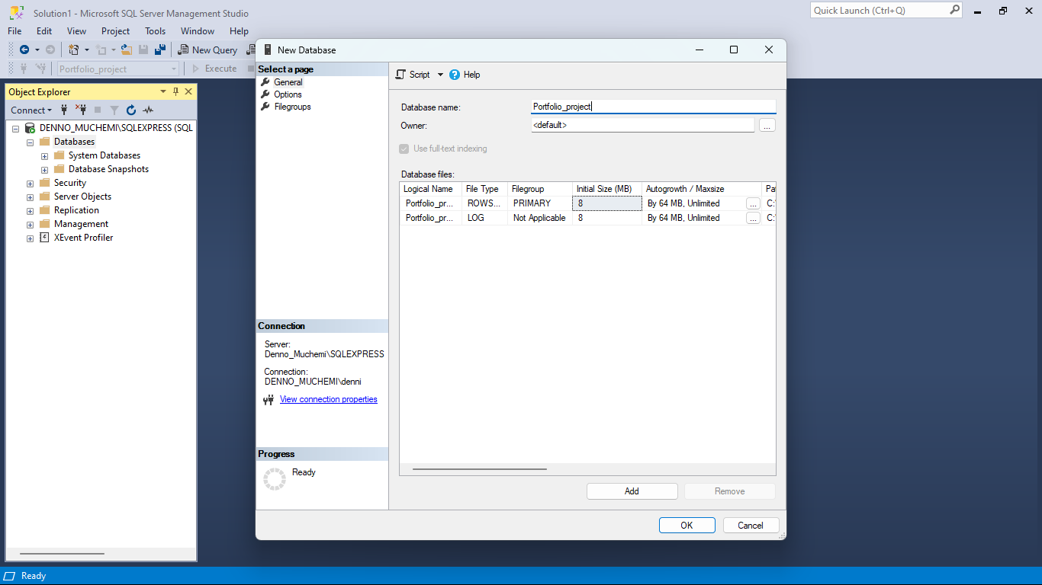Click the Owner browse ellipsis button
Screen dimensions: 1042x585
point(767,126)
